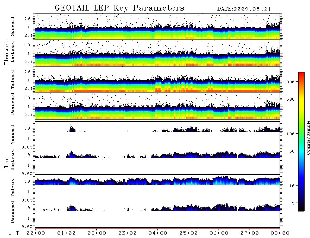Click the 02:00 time tick label

tap(97, 233)
